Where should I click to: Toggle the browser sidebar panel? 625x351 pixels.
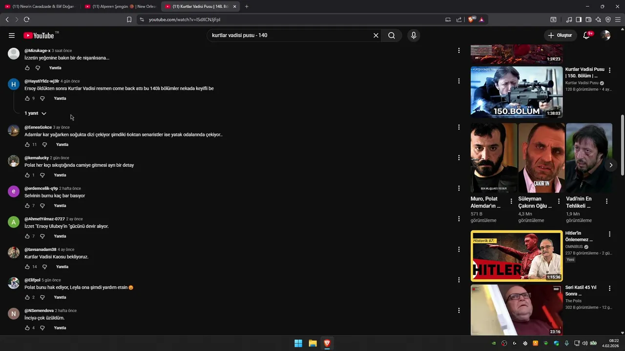coord(579,19)
